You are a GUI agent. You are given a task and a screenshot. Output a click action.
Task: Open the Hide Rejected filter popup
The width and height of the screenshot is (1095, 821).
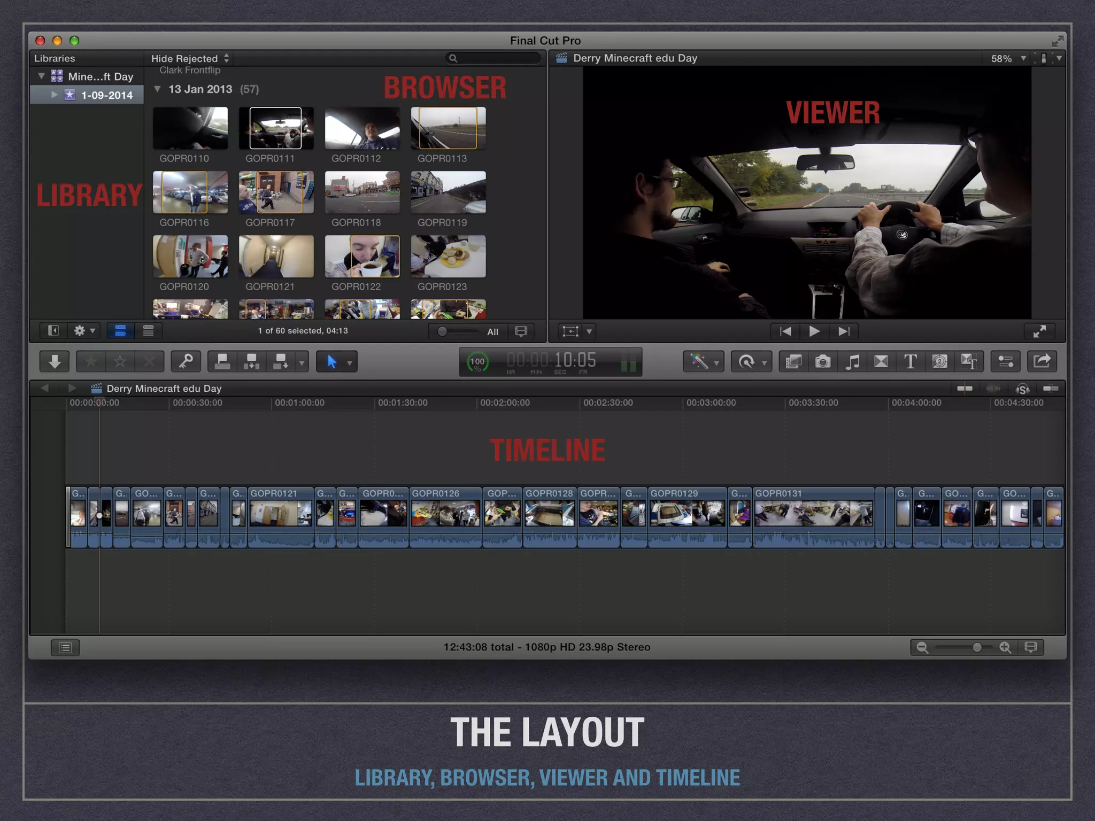coord(190,58)
